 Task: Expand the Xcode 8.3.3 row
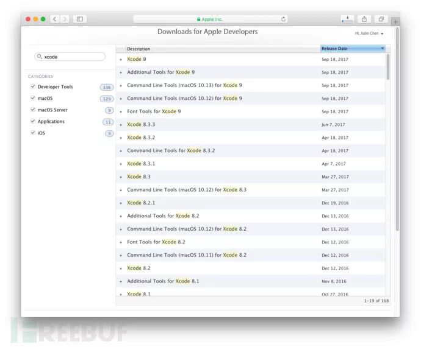[121, 125]
